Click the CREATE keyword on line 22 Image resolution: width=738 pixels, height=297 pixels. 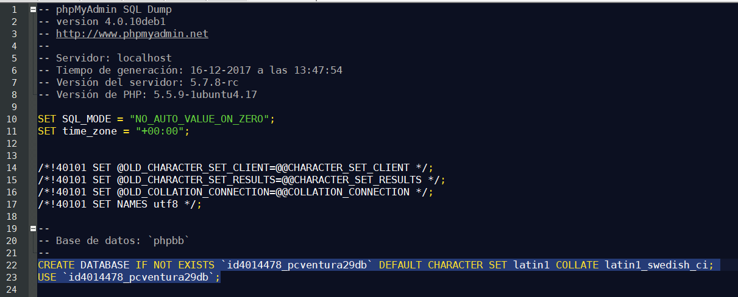pos(56,265)
